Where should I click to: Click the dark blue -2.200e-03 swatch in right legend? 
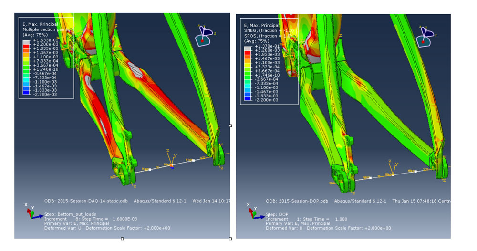coord(247,101)
